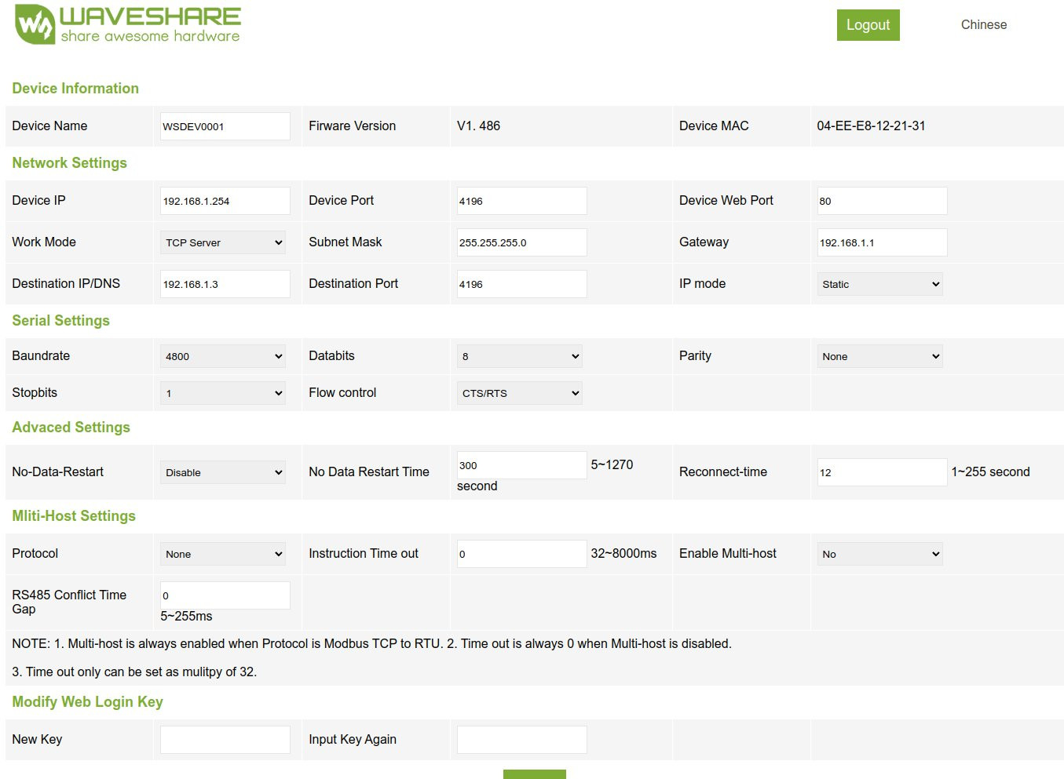Click the firmware version value V1. 486

[x=478, y=126]
